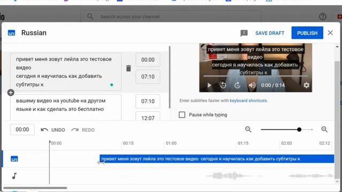Viewport: 342px width, 192px height.
Task: Skip forward ten seconds in preview
Action: click(x=237, y=85)
